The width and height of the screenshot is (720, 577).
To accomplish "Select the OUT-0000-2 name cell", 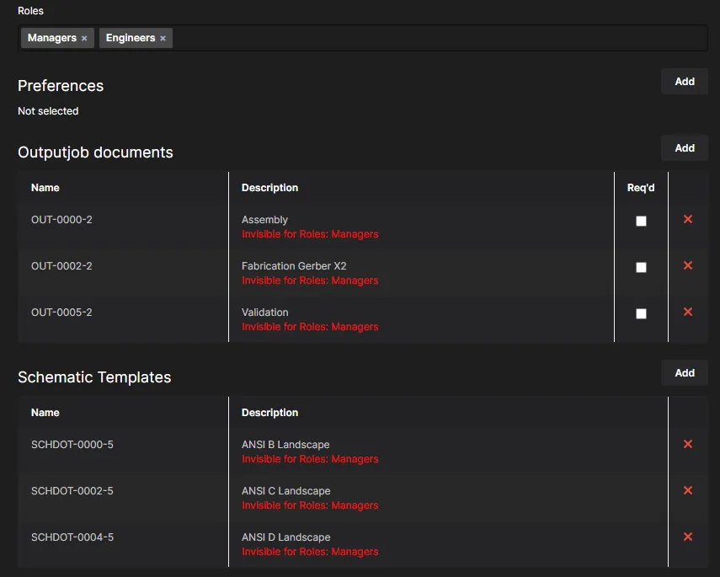I will point(61,220).
